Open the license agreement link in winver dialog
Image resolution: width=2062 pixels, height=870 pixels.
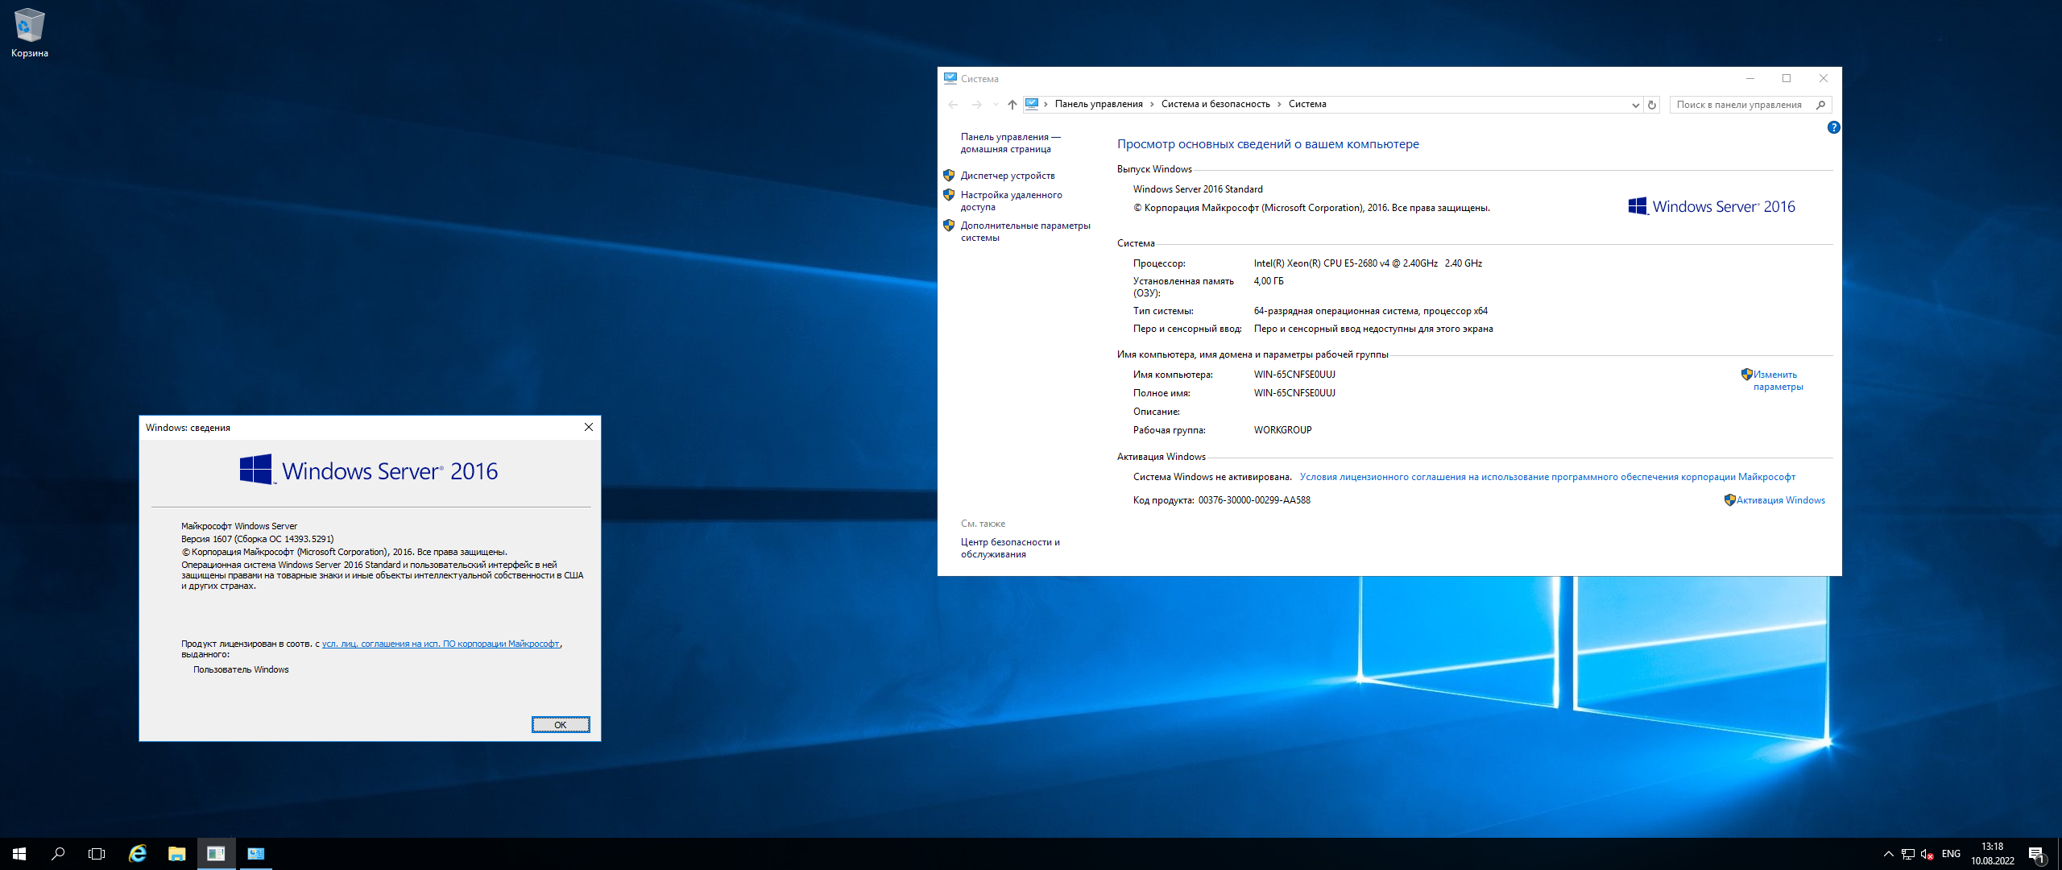pyautogui.click(x=441, y=644)
